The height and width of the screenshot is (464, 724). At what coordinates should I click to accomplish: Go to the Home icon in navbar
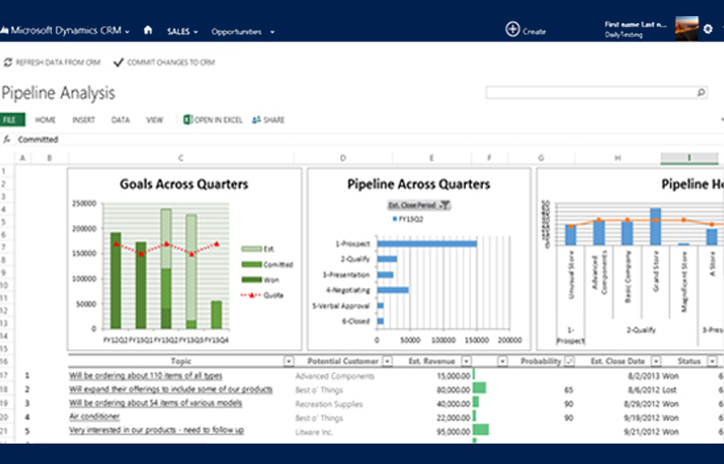[x=147, y=31]
